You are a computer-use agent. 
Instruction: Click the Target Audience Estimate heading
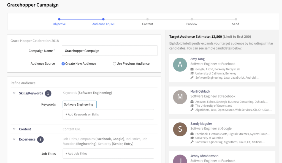(196, 37)
